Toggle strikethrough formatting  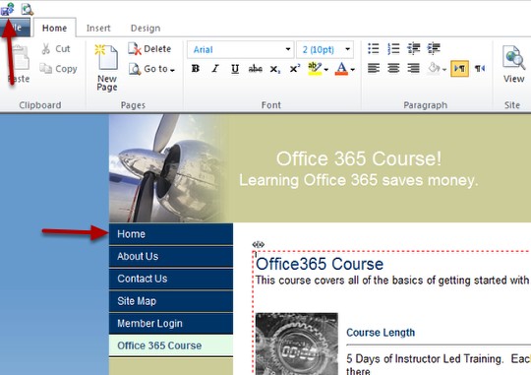pyautogui.click(x=255, y=69)
